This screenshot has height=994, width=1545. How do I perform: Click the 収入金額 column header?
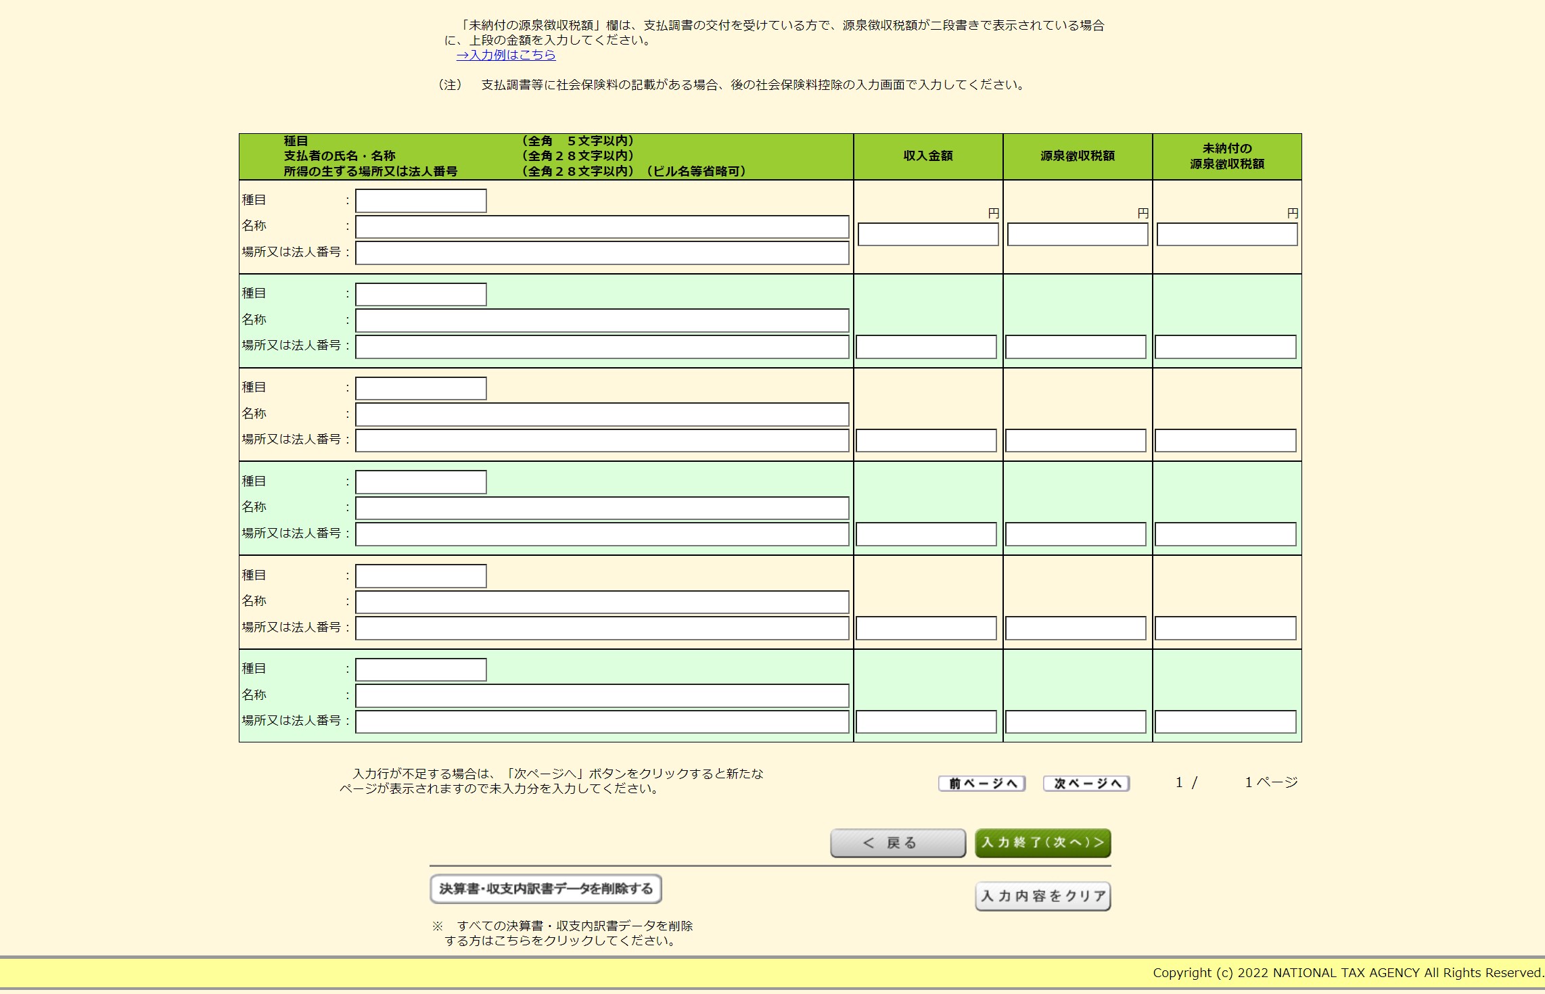(928, 156)
